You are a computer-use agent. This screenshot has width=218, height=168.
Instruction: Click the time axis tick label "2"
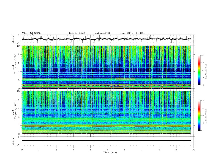[x=56, y=150]
